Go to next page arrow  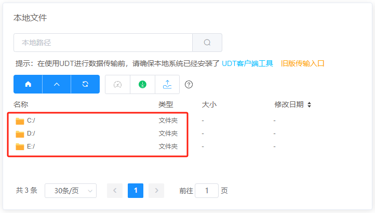coord(156,191)
